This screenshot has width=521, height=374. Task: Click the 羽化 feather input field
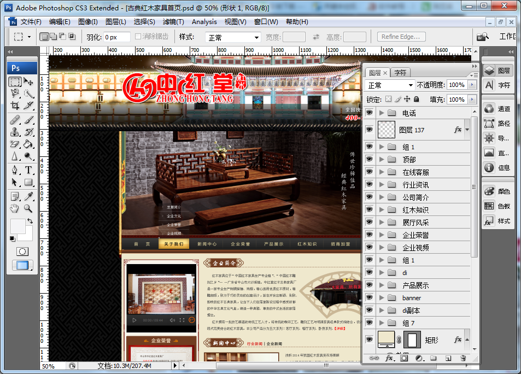click(x=116, y=37)
